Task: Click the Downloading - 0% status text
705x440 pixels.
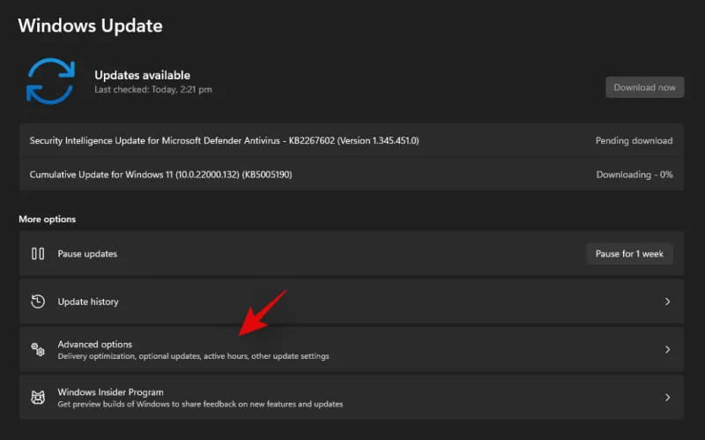Action: point(634,175)
